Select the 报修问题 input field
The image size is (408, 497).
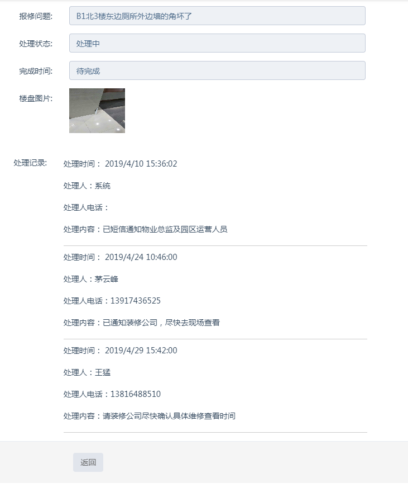click(x=217, y=16)
